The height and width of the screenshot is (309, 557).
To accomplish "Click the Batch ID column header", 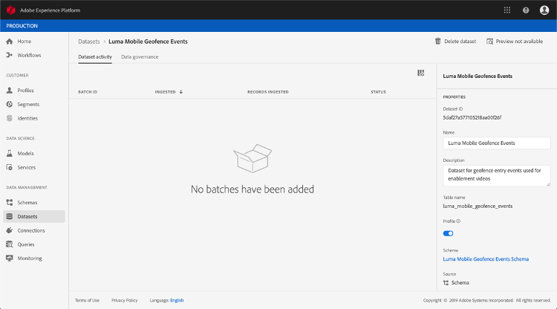I will (x=88, y=91).
